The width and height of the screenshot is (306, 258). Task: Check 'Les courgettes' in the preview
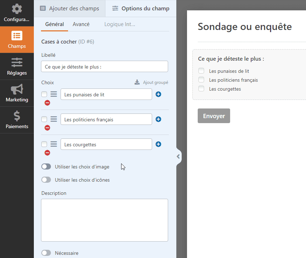(201, 89)
